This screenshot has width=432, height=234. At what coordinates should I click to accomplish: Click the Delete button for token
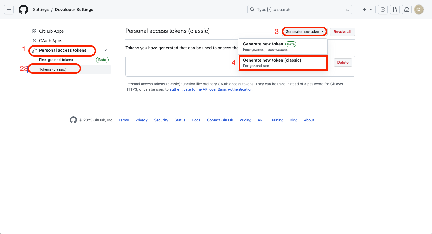[343, 63]
